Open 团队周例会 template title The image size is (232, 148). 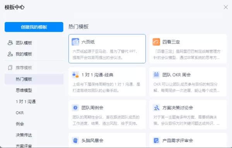(92, 108)
